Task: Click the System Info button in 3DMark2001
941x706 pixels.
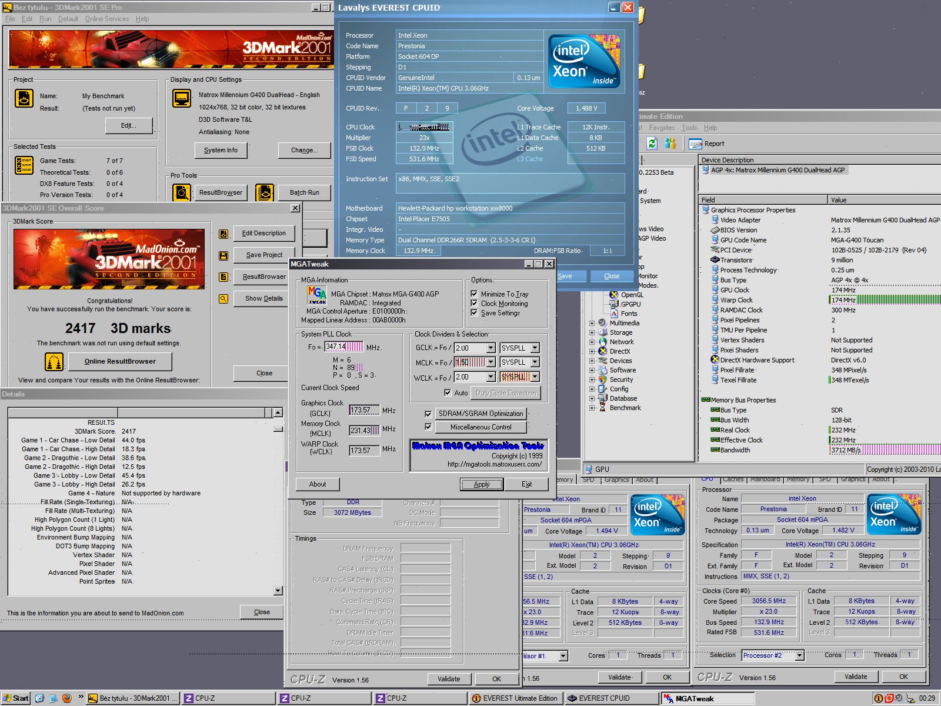Action: (x=221, y=151)
